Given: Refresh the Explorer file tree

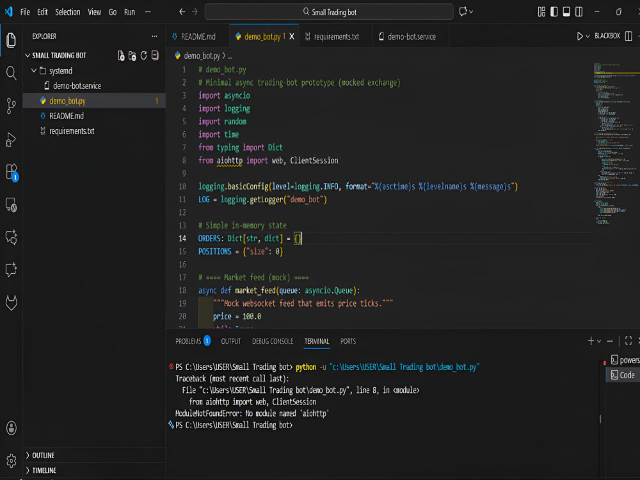Looking at the screenshot, I should pyautogui.click(x=143, y=56).
